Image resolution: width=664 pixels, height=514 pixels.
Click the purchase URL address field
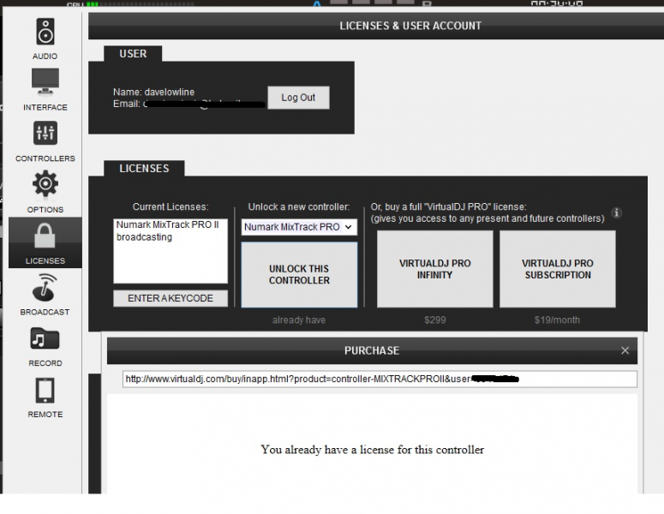point(380,379)
